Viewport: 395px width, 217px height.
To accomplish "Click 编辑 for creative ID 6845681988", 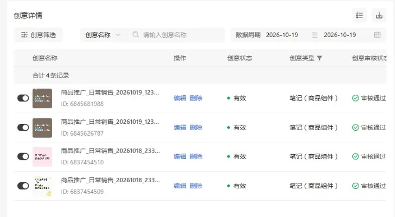I will (180, 98).
